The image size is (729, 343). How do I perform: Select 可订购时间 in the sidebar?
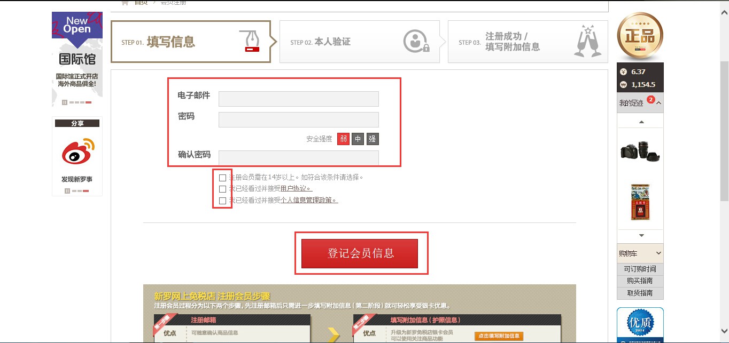tap(640, 269)
